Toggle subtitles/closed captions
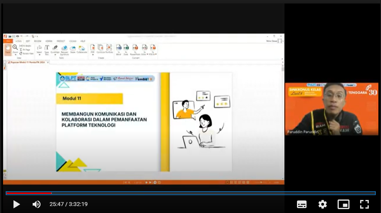Screen dimensions: 381x213 [x=302, y=204]
